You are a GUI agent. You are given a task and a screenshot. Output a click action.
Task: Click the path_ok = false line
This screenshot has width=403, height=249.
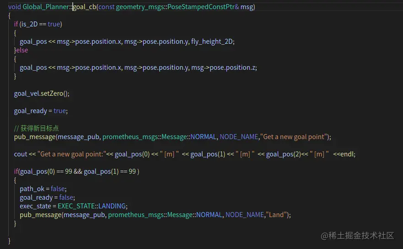click(x=43, y=189)
